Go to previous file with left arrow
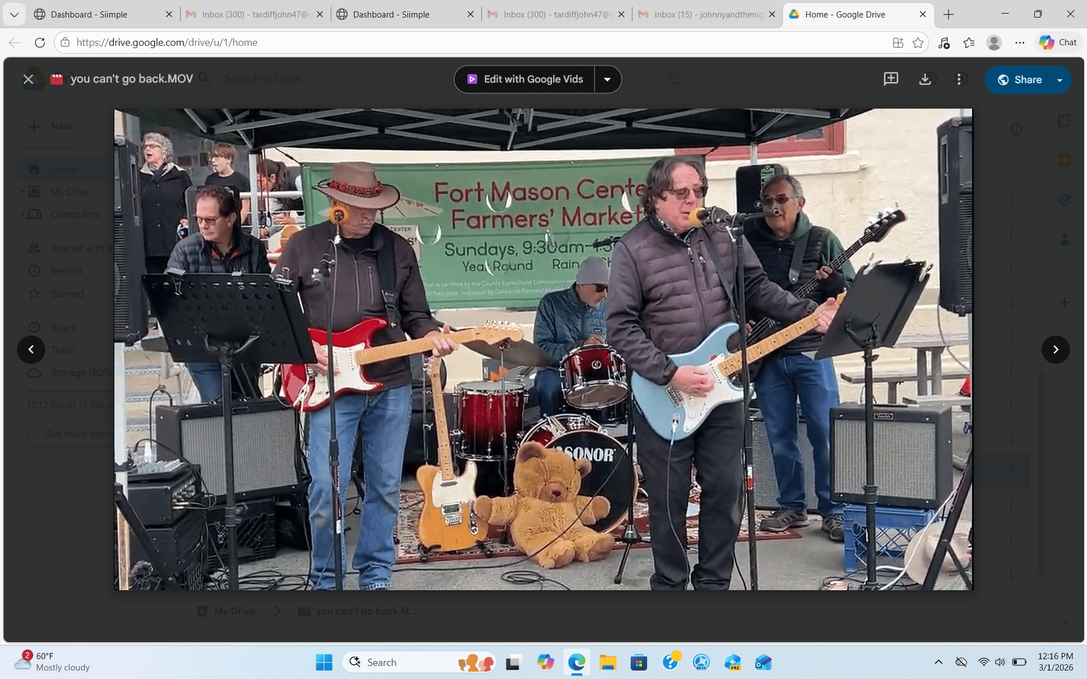 click(31, 350)
